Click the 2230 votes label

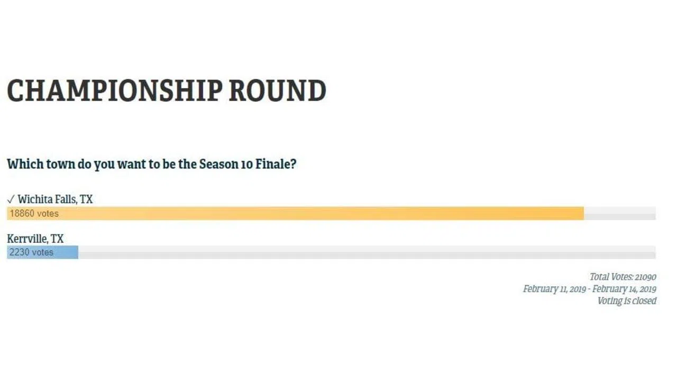click(31, 252)
